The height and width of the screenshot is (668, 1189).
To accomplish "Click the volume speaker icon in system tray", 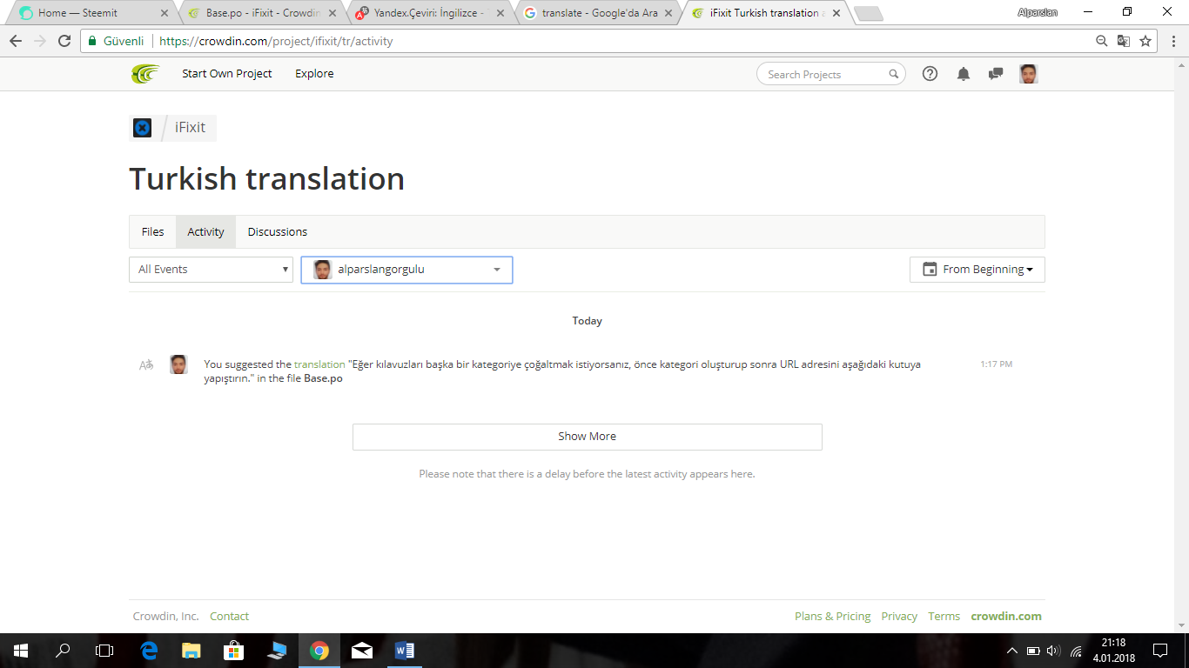I will (1053, 651).
